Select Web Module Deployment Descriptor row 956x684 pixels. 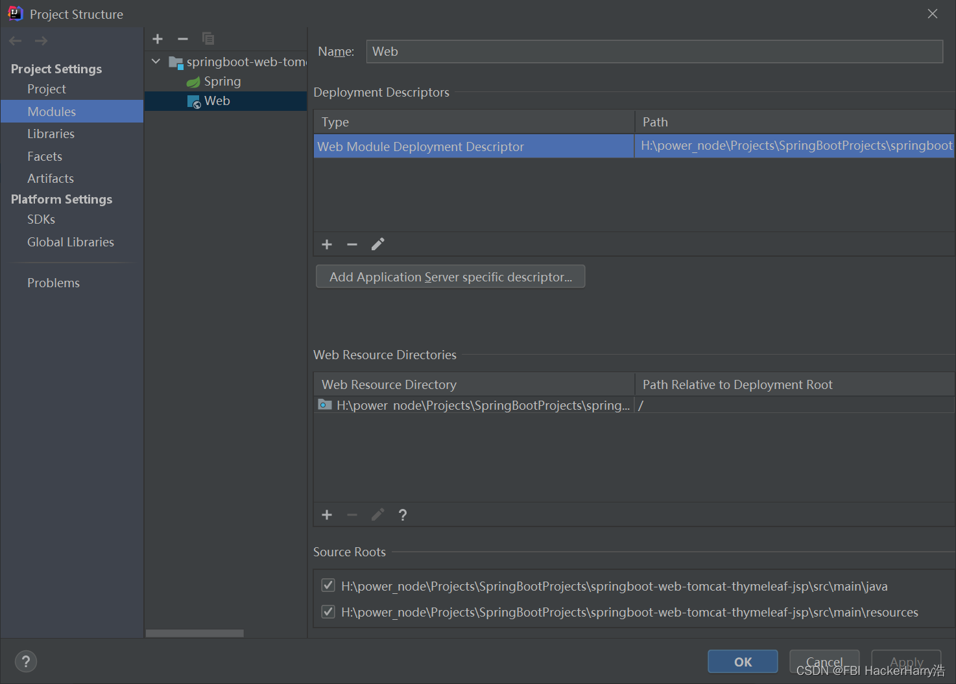[473, 147]
